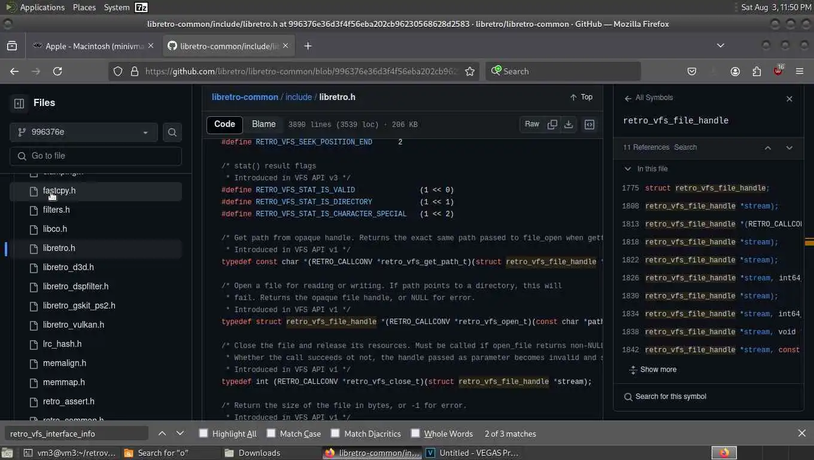Jump to reference at line 1775
The image size is (814, 460).
tap(708, 188)
